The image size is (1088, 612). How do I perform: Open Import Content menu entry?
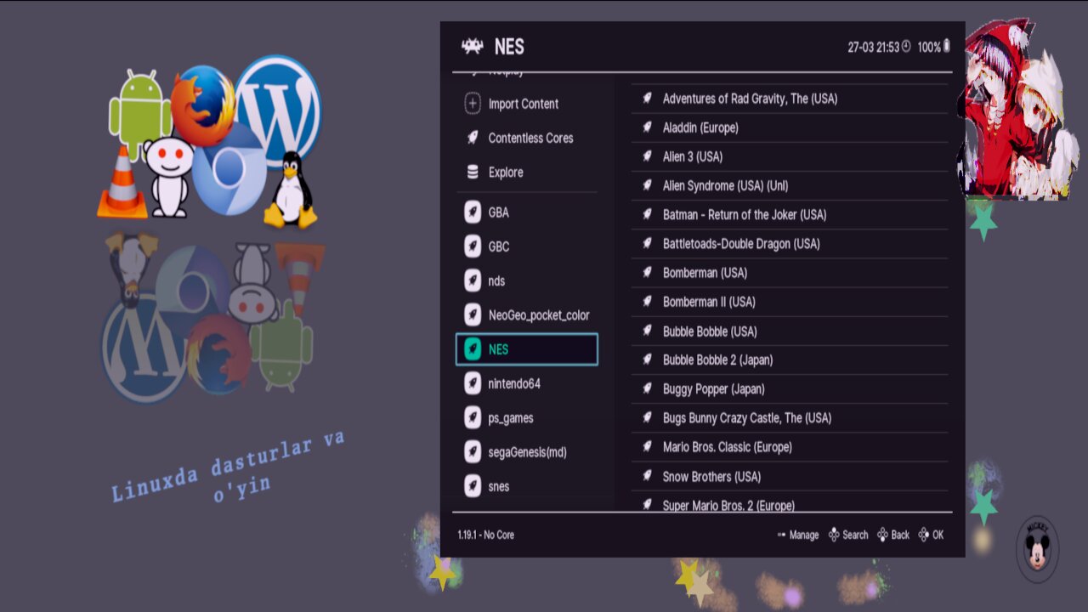(526, 104)
